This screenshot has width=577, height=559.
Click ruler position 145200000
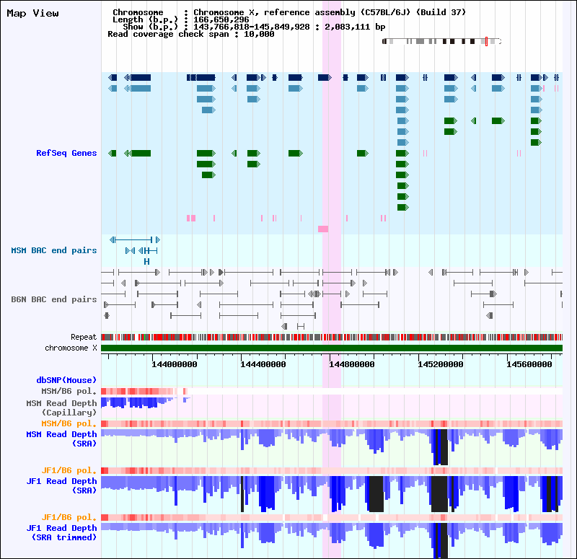click(x=441, y=364)
